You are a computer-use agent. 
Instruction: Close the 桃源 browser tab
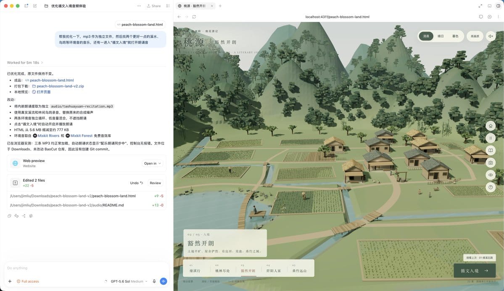(x=212, y=6)
